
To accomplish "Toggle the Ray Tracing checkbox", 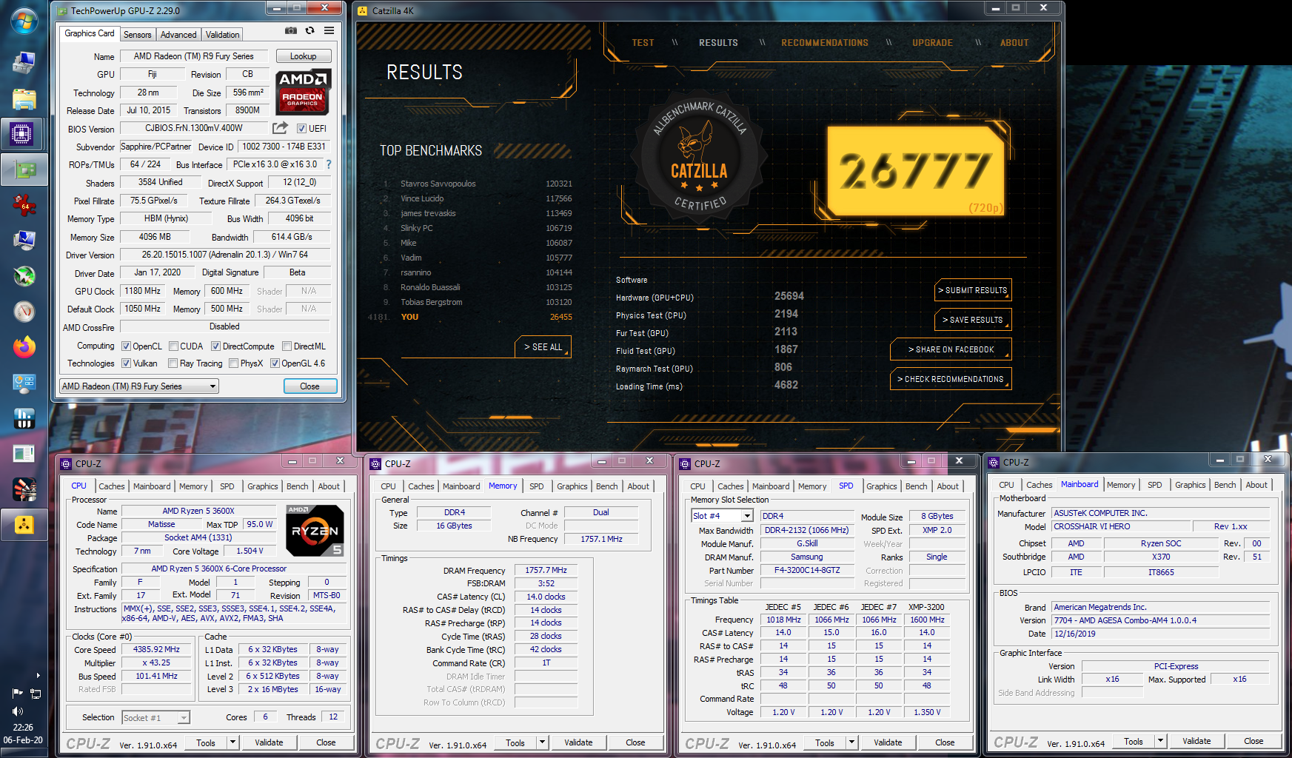I will 173,363.
